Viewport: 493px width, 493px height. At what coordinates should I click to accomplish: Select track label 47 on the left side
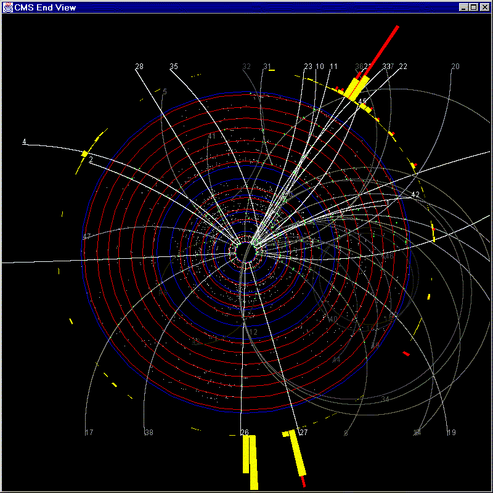coord(87,237)
